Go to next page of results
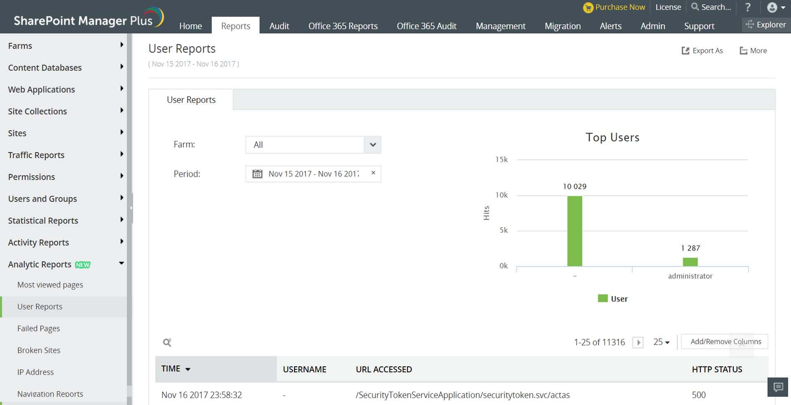The image size is (791, 405). (x=638, y=342)
